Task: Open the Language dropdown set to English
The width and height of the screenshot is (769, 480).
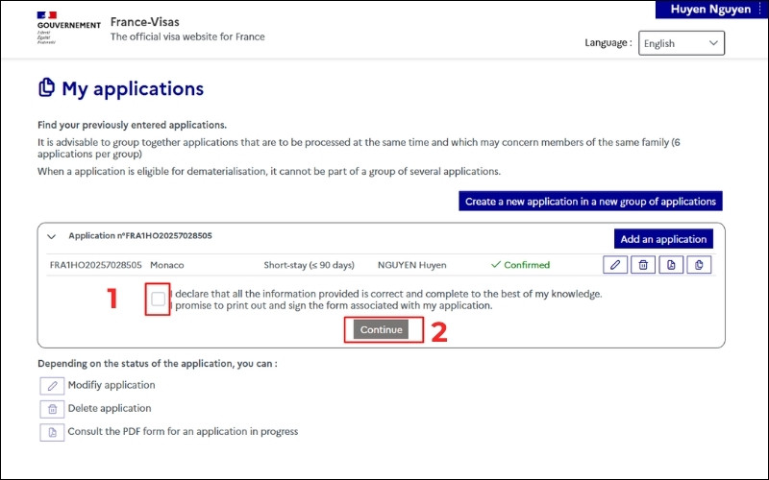Action: [681, 43]
